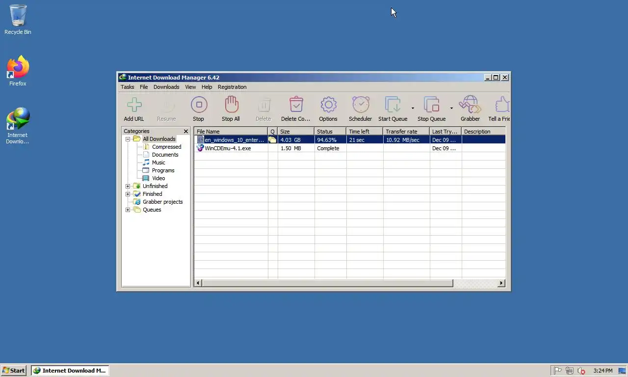
Task: Open the View menu
Action: click(190, 87)
